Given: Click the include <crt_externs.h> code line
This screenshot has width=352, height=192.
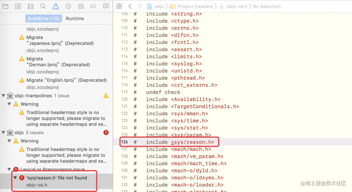Looking at the screenshot, I should (176, 85).
